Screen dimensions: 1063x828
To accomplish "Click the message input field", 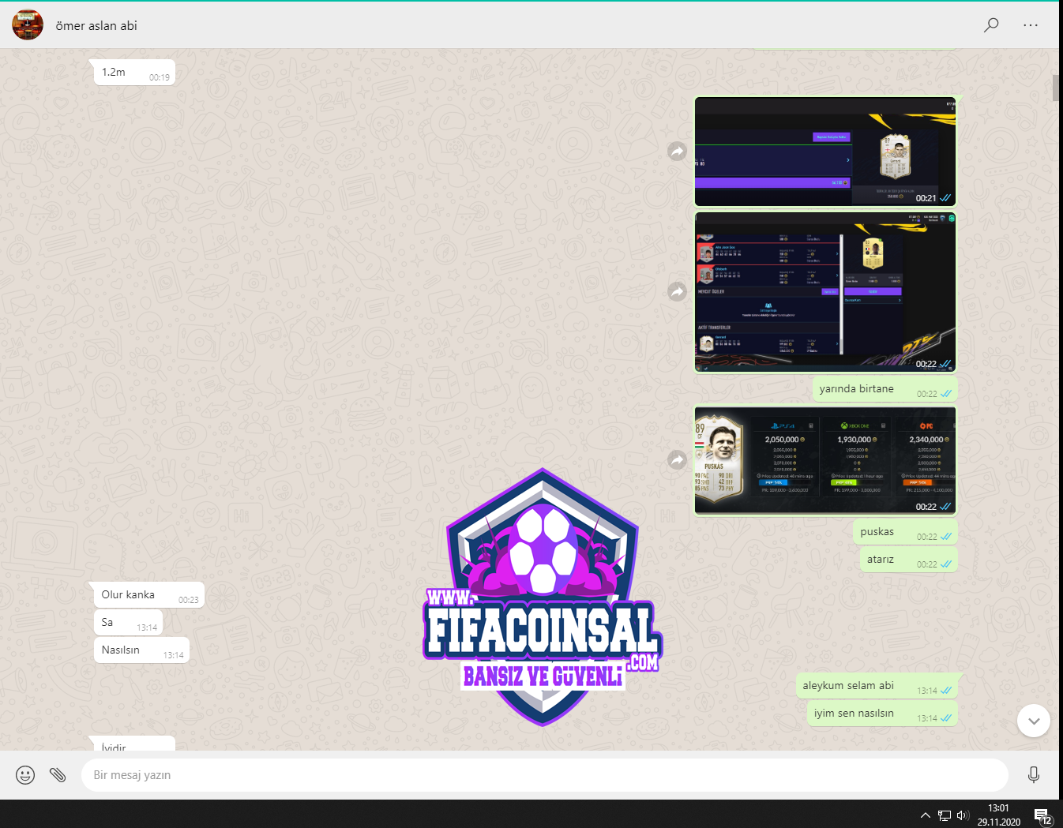I will coord(544,775).
